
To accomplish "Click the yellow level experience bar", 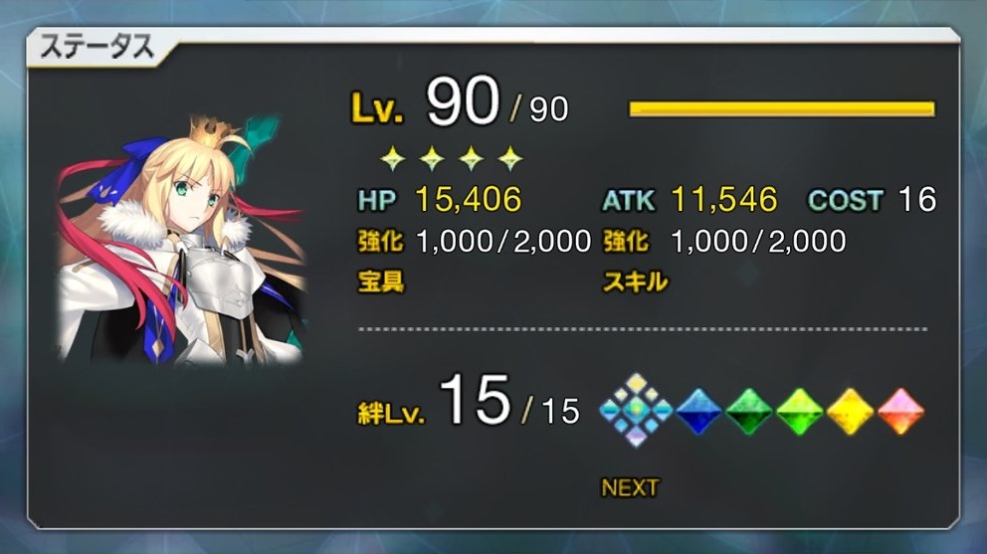I will pos(782,108).
